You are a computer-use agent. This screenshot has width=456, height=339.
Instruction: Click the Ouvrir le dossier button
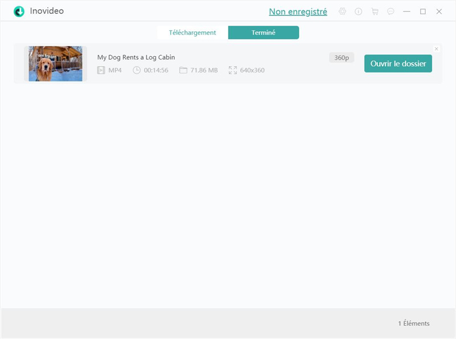pyautogui.click(x=398, y=63)
